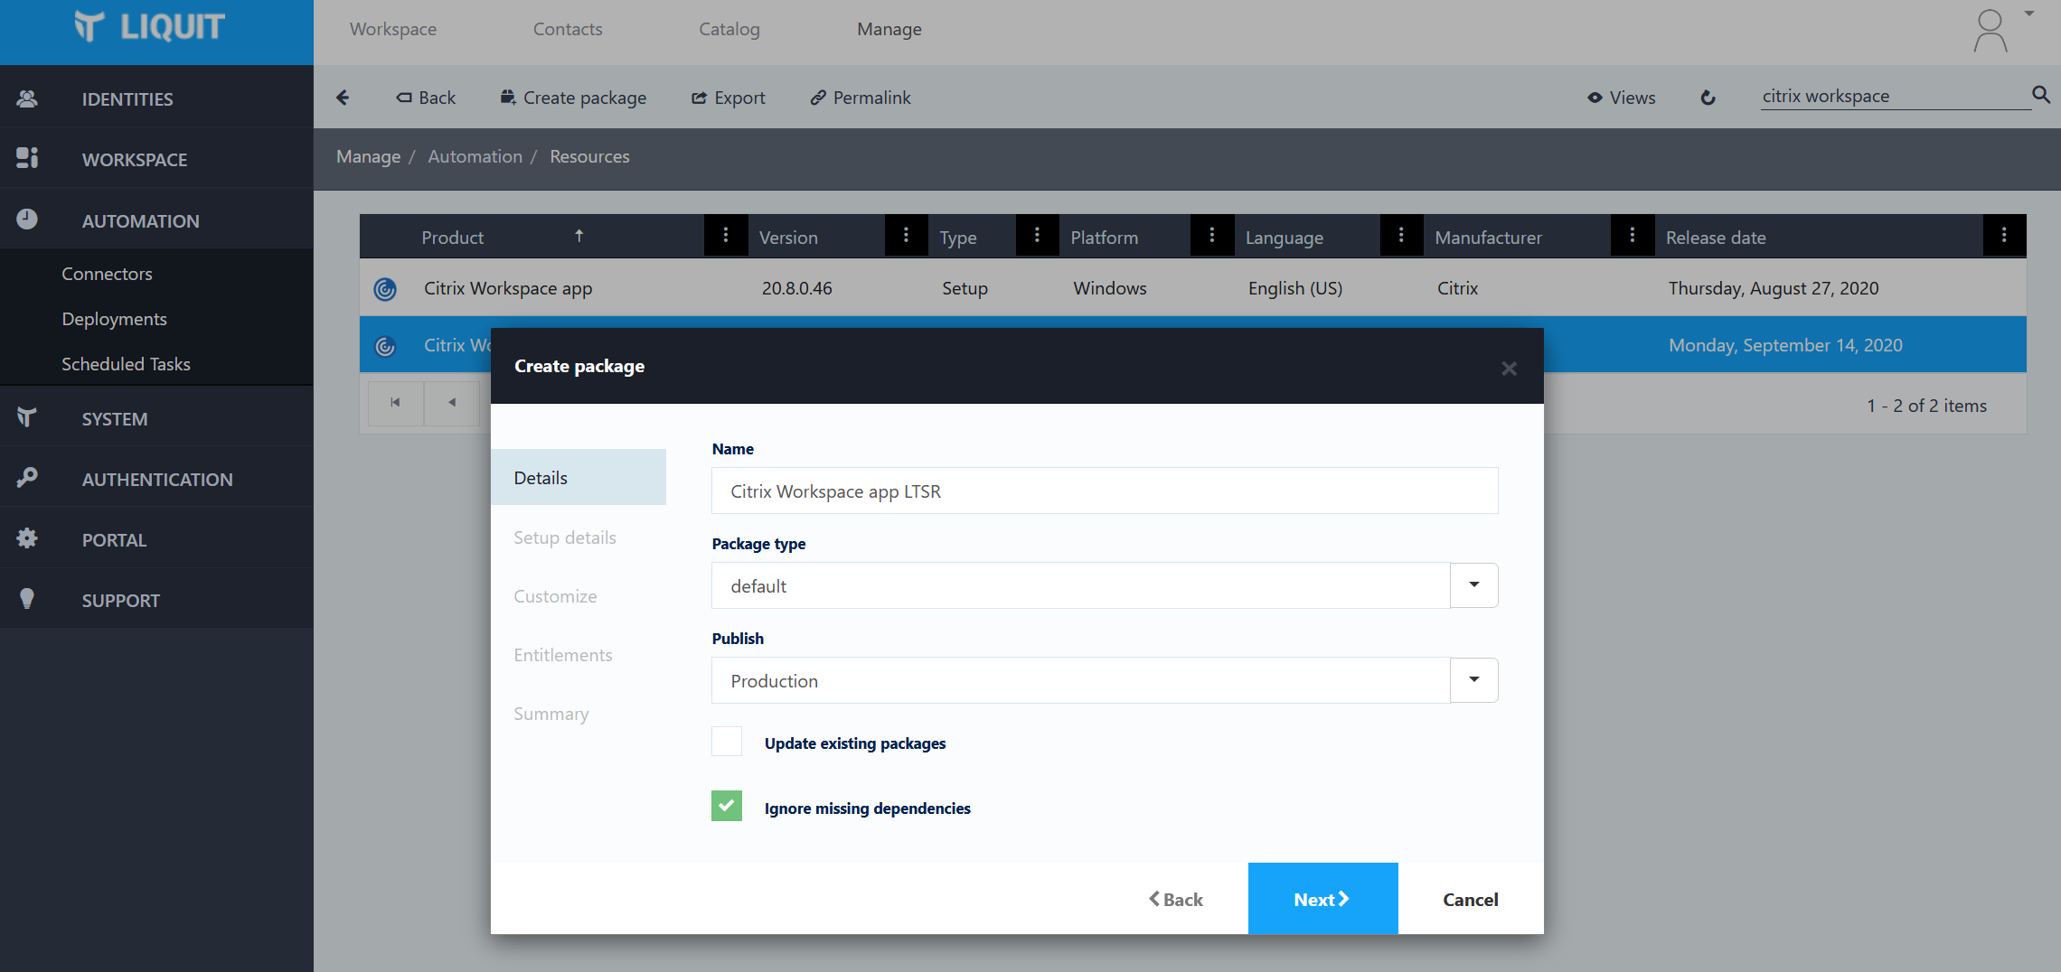This screenshot has height=972, width=2061.
Task: Click the Back toolbar button
Action: click(426, 98)
